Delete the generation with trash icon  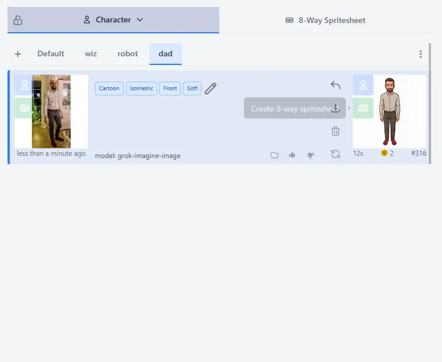click(x=336, y=131)
